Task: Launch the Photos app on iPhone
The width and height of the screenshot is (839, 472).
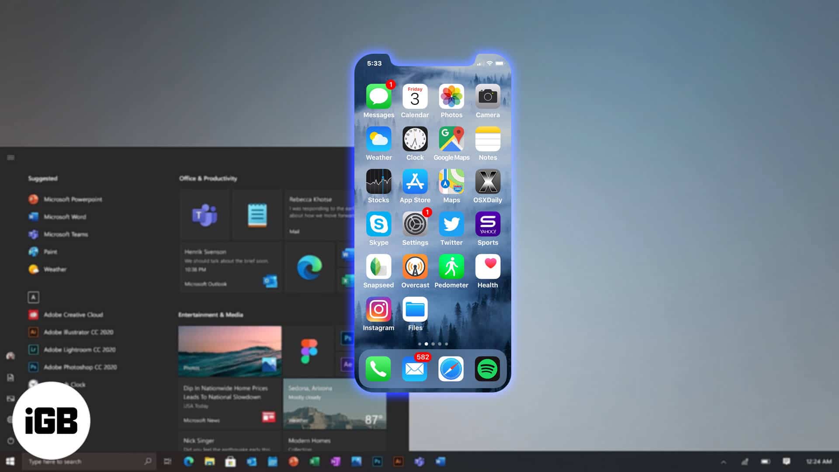Action: point(451,97)
